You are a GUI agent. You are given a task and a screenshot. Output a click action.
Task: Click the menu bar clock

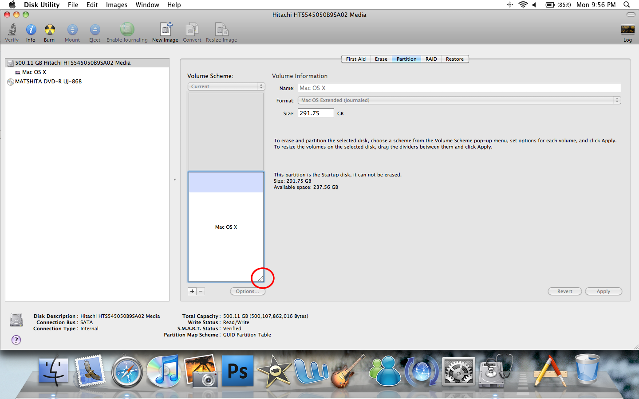point(596,4)
